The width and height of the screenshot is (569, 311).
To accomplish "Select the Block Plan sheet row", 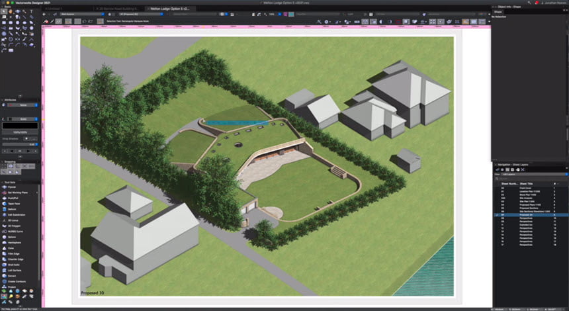I will (x=531, y=195).
